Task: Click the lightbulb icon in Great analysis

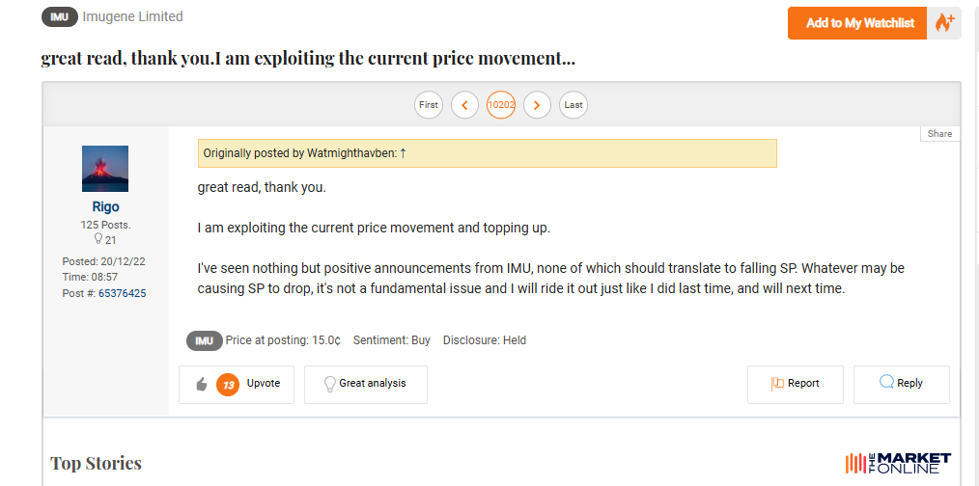Action: [329, 385]
